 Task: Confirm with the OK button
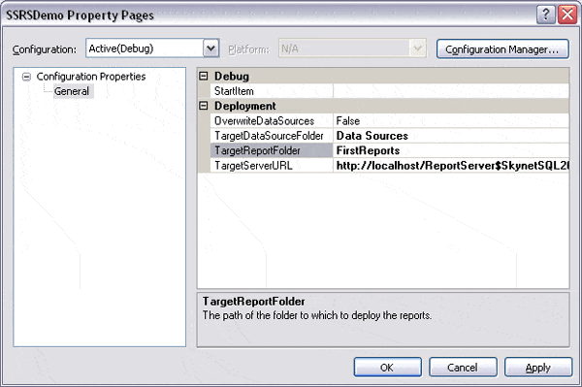[x=387, y=367]
